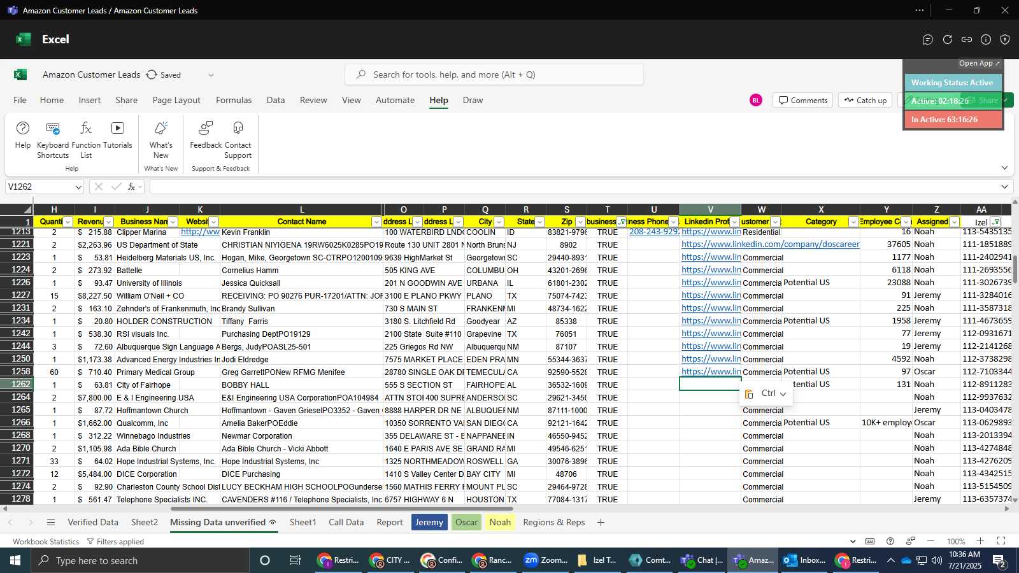
Task: Zoom out with the minus icon
Action: pyautogui.click(x=930, y=541)
